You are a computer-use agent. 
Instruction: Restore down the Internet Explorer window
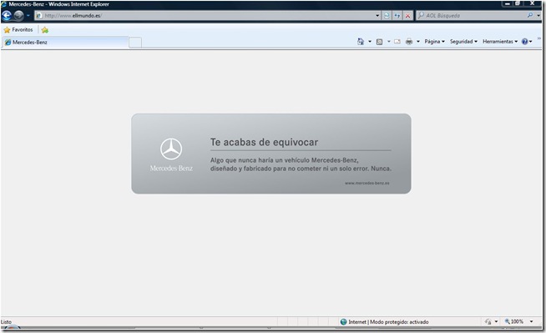518,3
